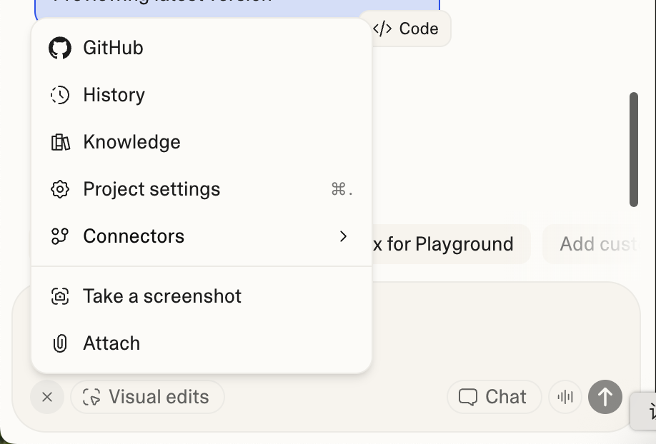Open the History menu entry

coord(114,95)
